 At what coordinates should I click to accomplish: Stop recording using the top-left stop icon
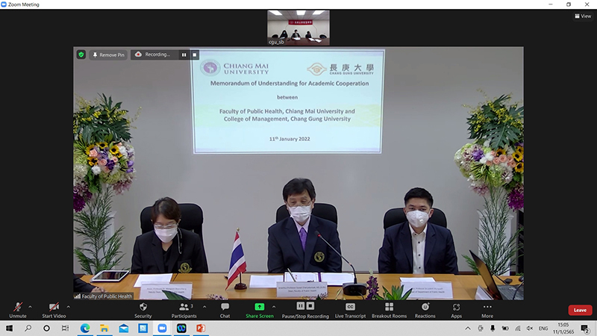pyautogui.click(x=195, y=55)
